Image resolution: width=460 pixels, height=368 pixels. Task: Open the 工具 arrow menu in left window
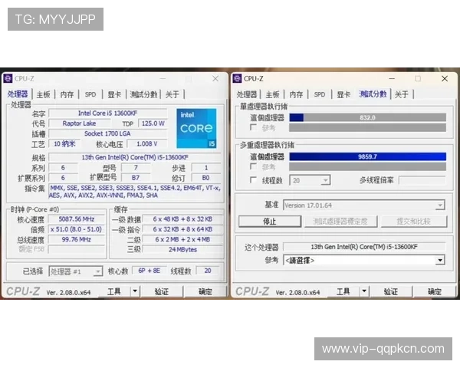(135, 291)
